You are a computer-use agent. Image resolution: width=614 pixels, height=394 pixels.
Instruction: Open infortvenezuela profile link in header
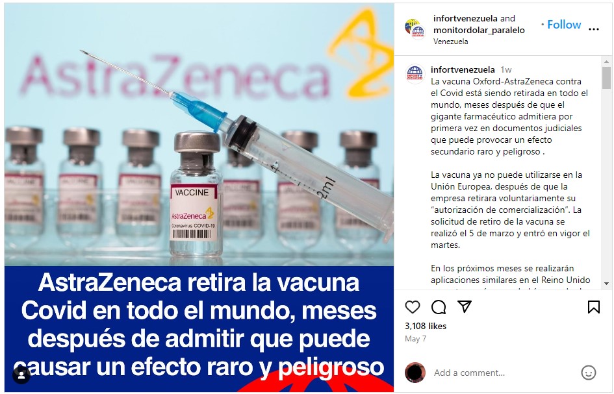coord(465,18)
